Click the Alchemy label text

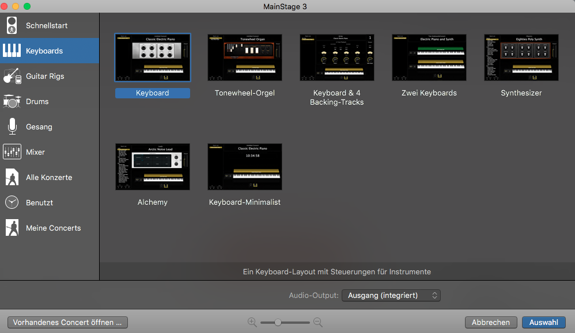coord(153,202)
